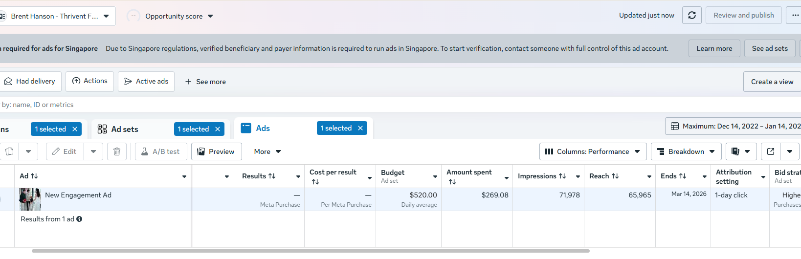
Task: Expand the Columns: Performance dropdown
Action: coord(593,151)
